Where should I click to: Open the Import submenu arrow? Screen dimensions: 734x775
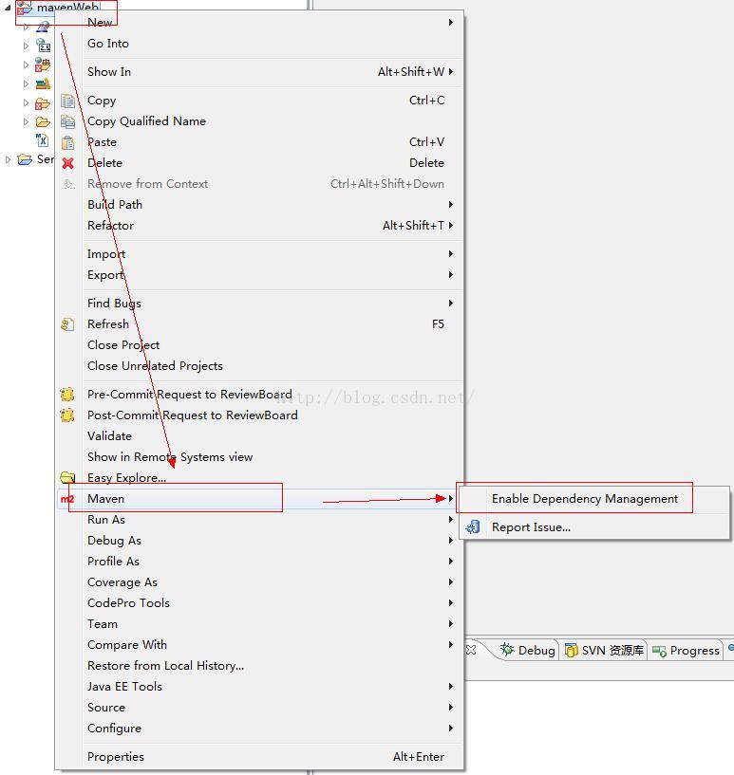[x=451, y=254]
